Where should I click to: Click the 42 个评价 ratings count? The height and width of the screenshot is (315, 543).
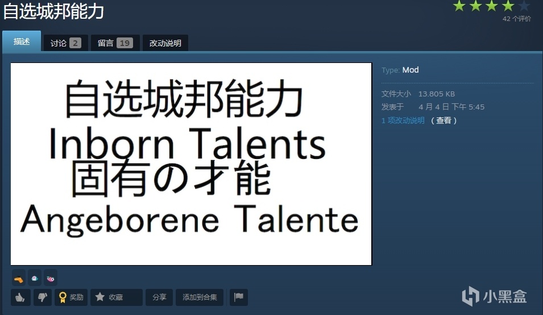click(x=517, y=19)
